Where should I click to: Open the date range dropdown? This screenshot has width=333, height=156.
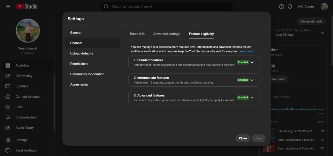(x=322, y=33)
